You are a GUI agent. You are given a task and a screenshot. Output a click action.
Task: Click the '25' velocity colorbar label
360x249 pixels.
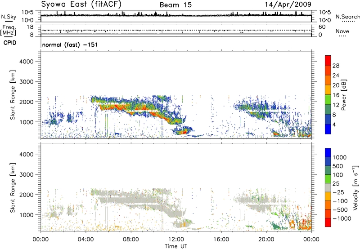[x=336, y=183]
